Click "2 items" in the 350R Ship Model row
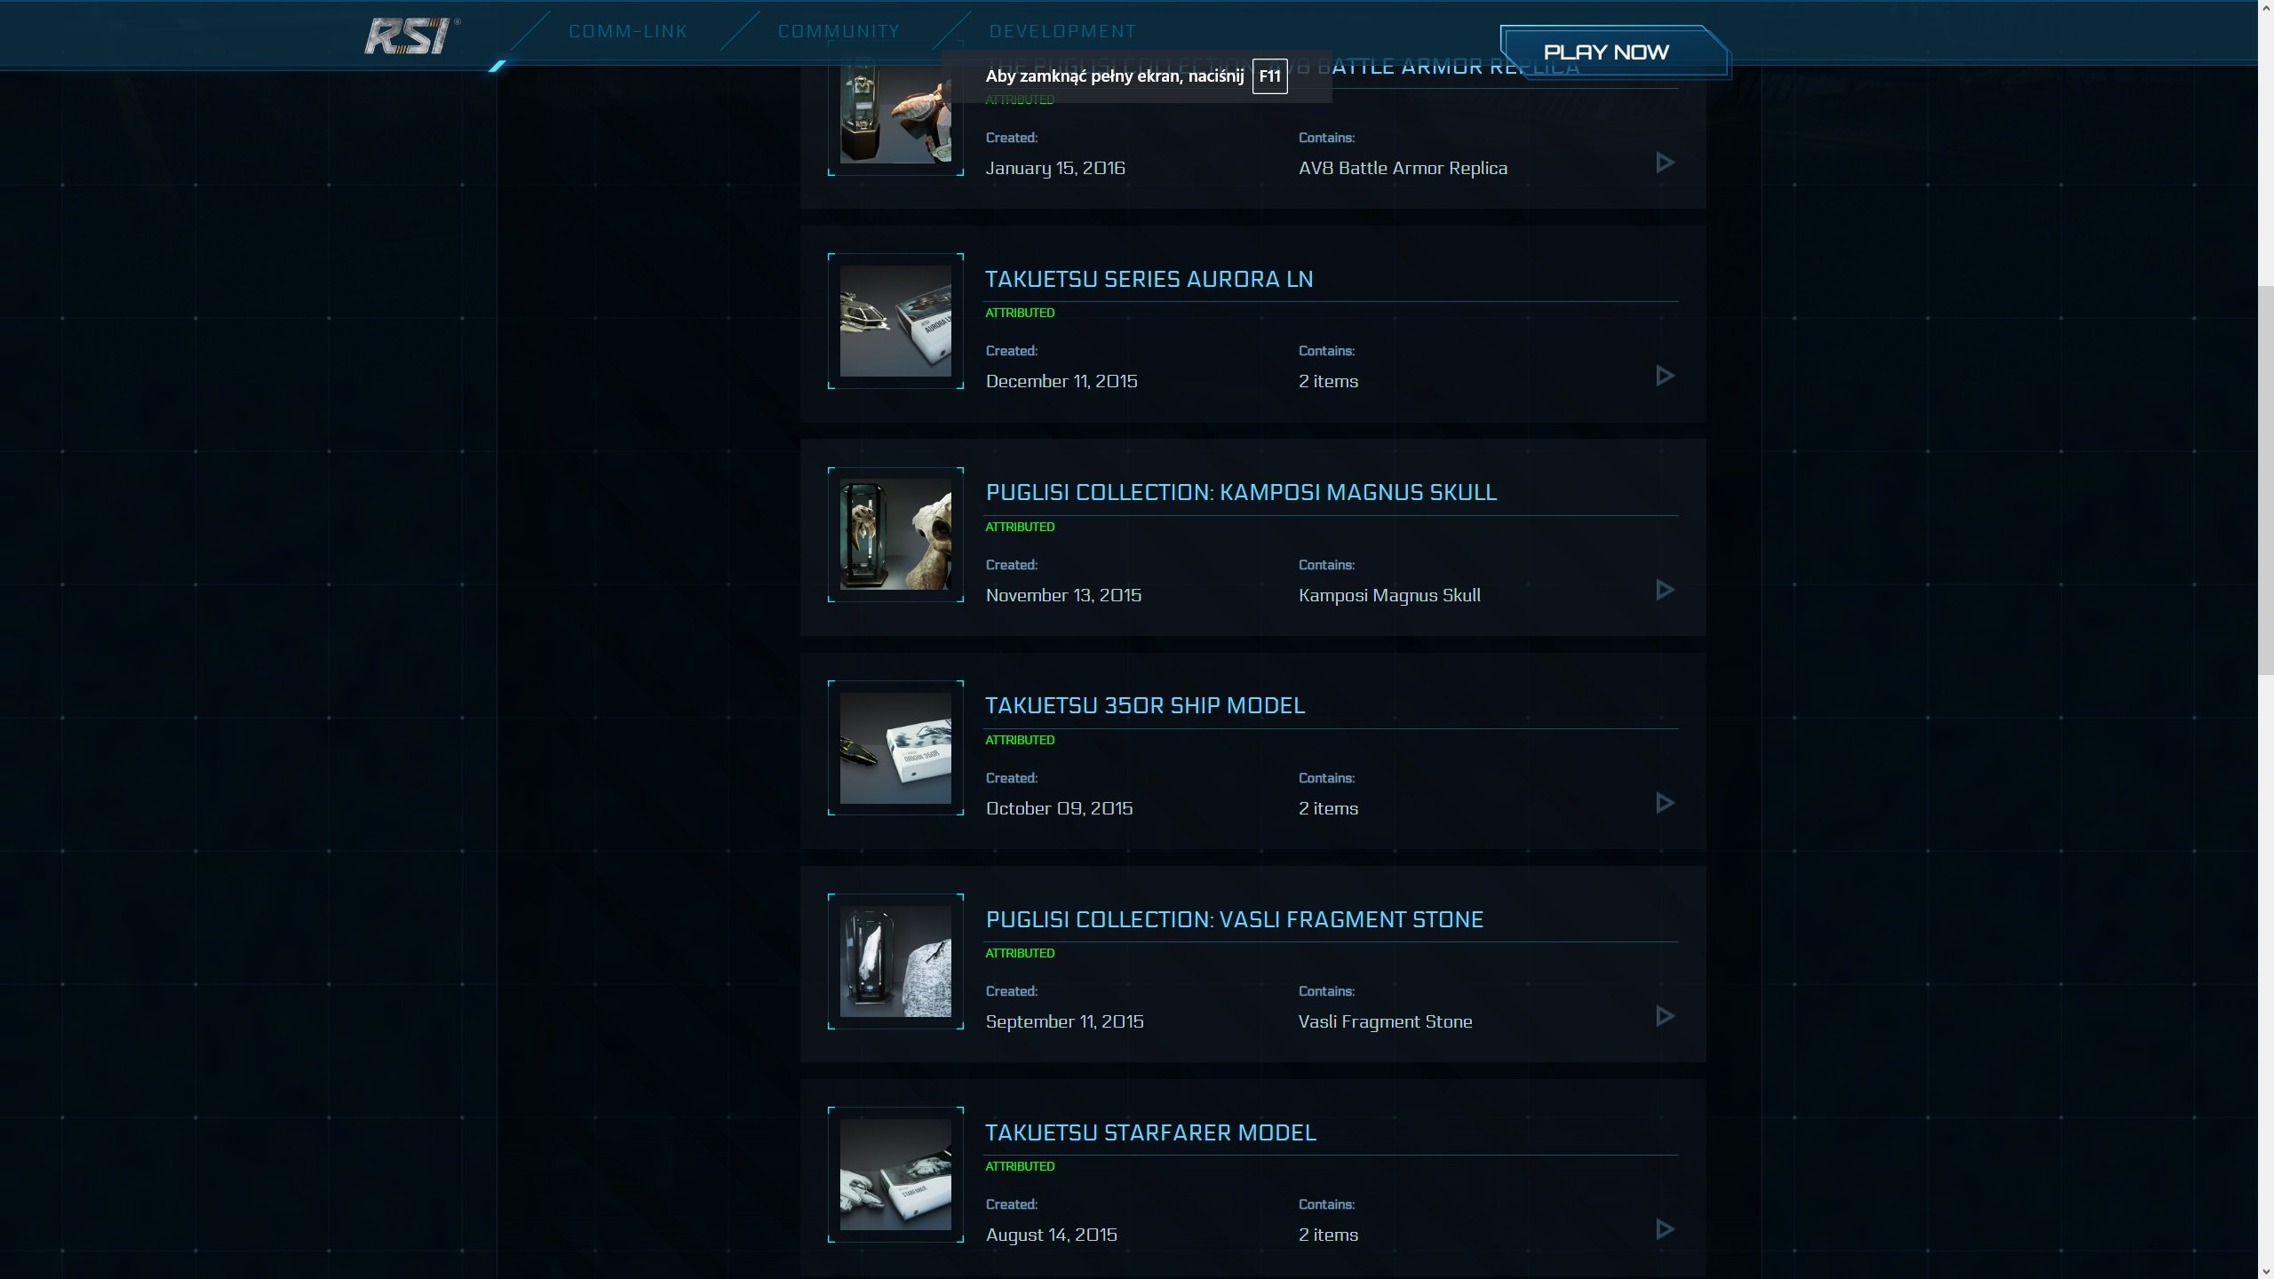The width and height of the screenshot is (2274, 1279). 1328,808
